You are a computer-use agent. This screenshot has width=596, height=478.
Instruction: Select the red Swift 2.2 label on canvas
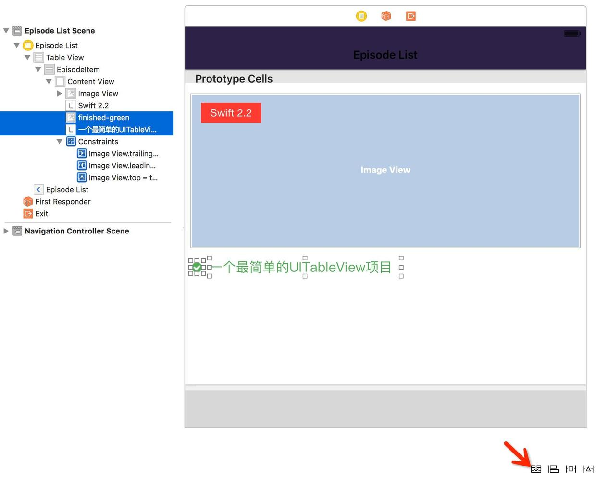(x=231, y=113)
